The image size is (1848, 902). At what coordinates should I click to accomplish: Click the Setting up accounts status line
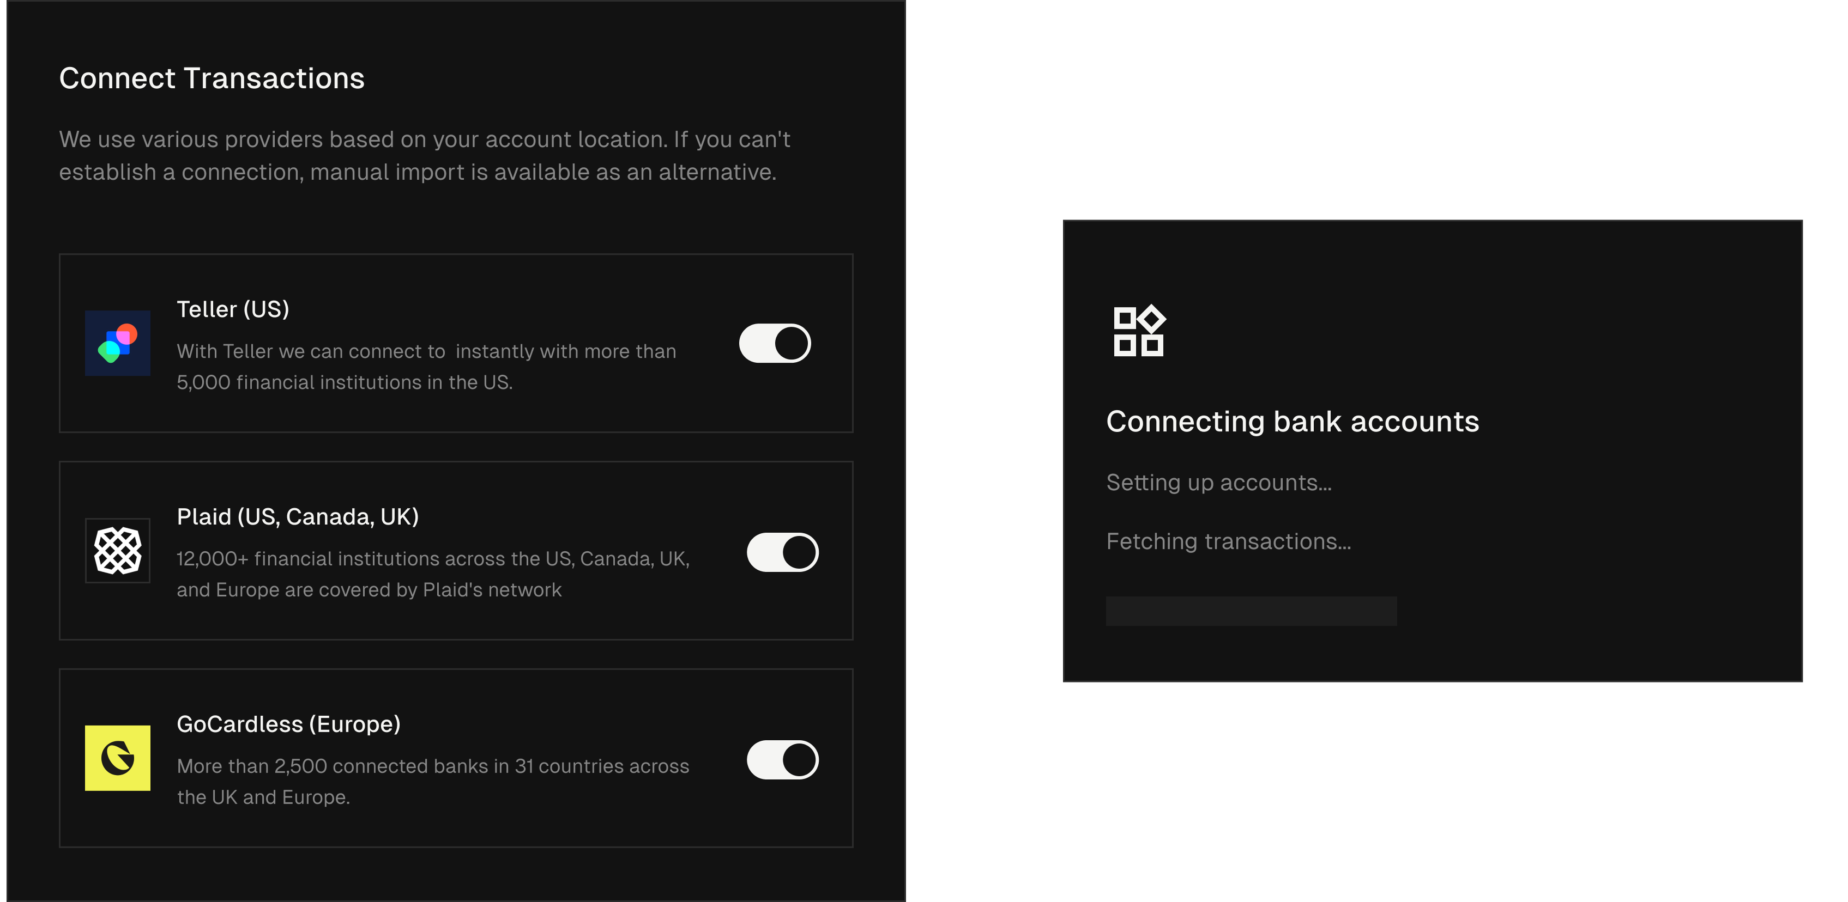[1218, 483]
